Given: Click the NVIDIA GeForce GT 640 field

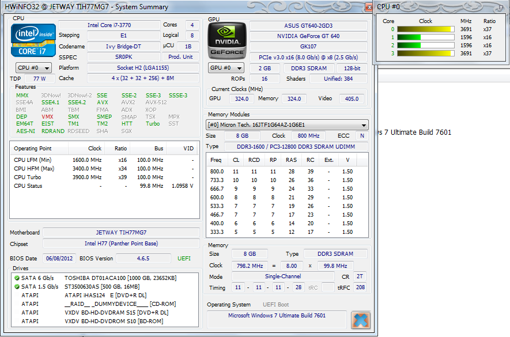Looking at the screenshot, I should (x=308, y=36).
